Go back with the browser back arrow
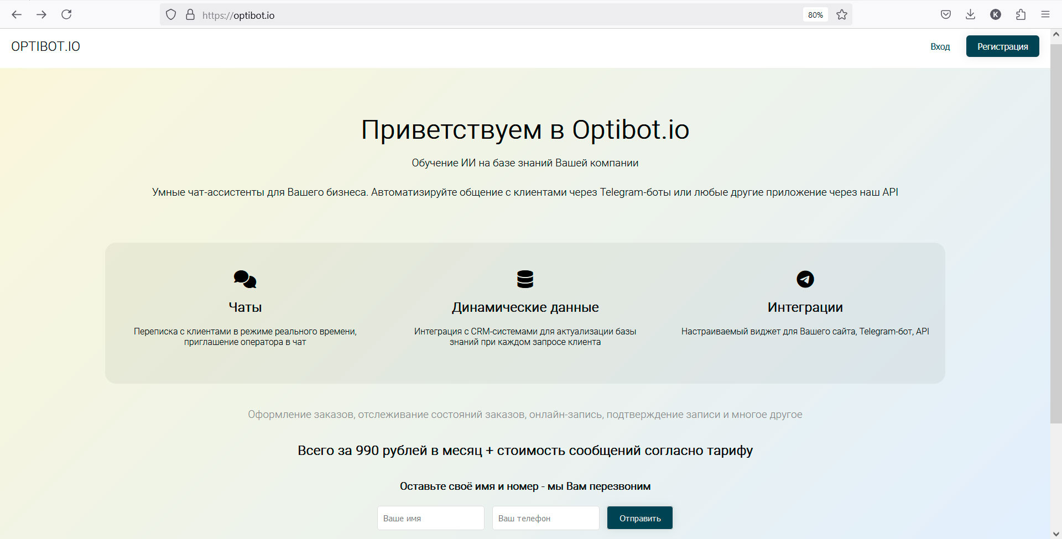The height and width of the screenshot is (539, 1062). 17,14
